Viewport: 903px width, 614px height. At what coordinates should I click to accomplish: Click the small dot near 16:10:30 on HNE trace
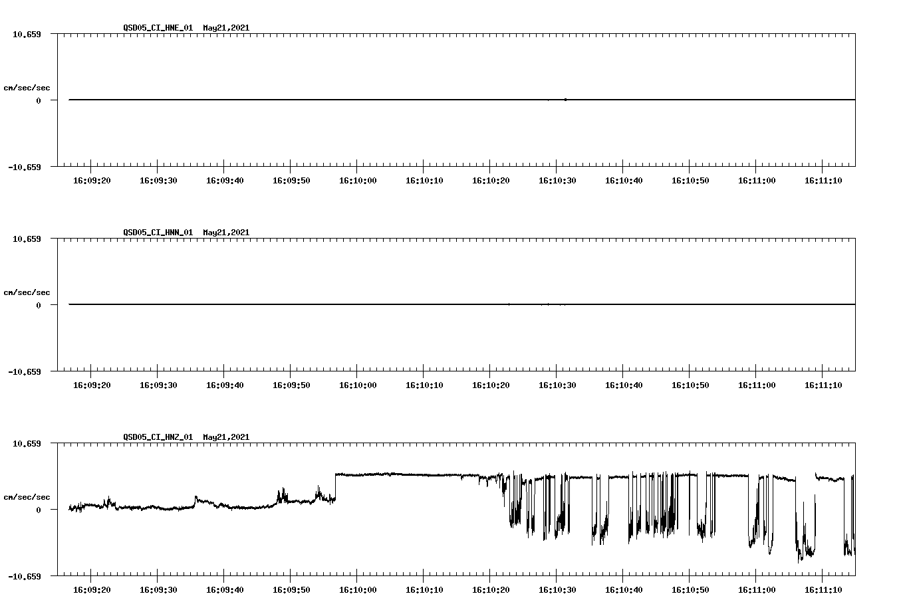coord(565,100)
